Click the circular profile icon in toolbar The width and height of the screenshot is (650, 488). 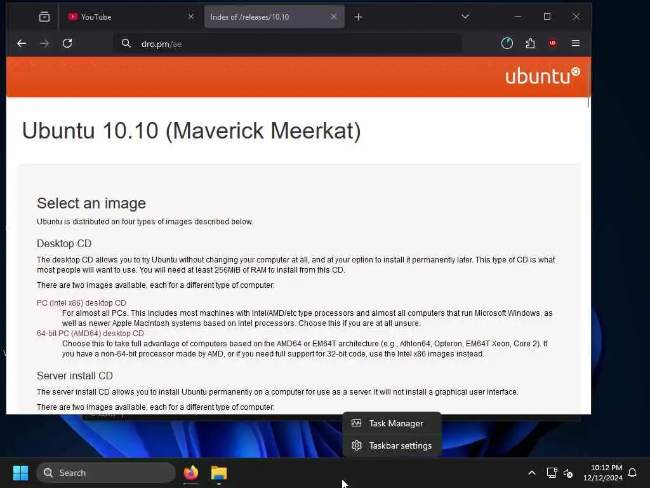pos(507,43)
